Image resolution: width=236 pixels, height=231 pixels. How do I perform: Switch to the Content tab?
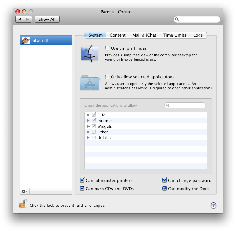[x=118, y=35]
